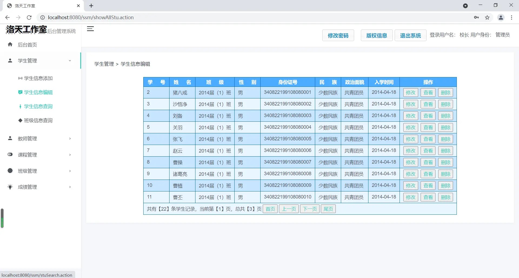Bookmark this page with the star icon

pos(487,18)
